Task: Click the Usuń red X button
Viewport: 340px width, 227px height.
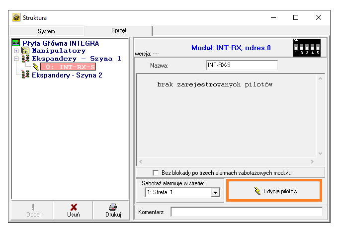Action: [x=74, y=210]
